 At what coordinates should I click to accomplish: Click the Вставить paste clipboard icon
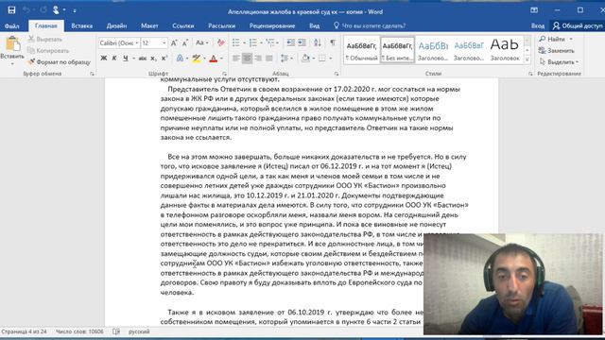coord(12,43)
